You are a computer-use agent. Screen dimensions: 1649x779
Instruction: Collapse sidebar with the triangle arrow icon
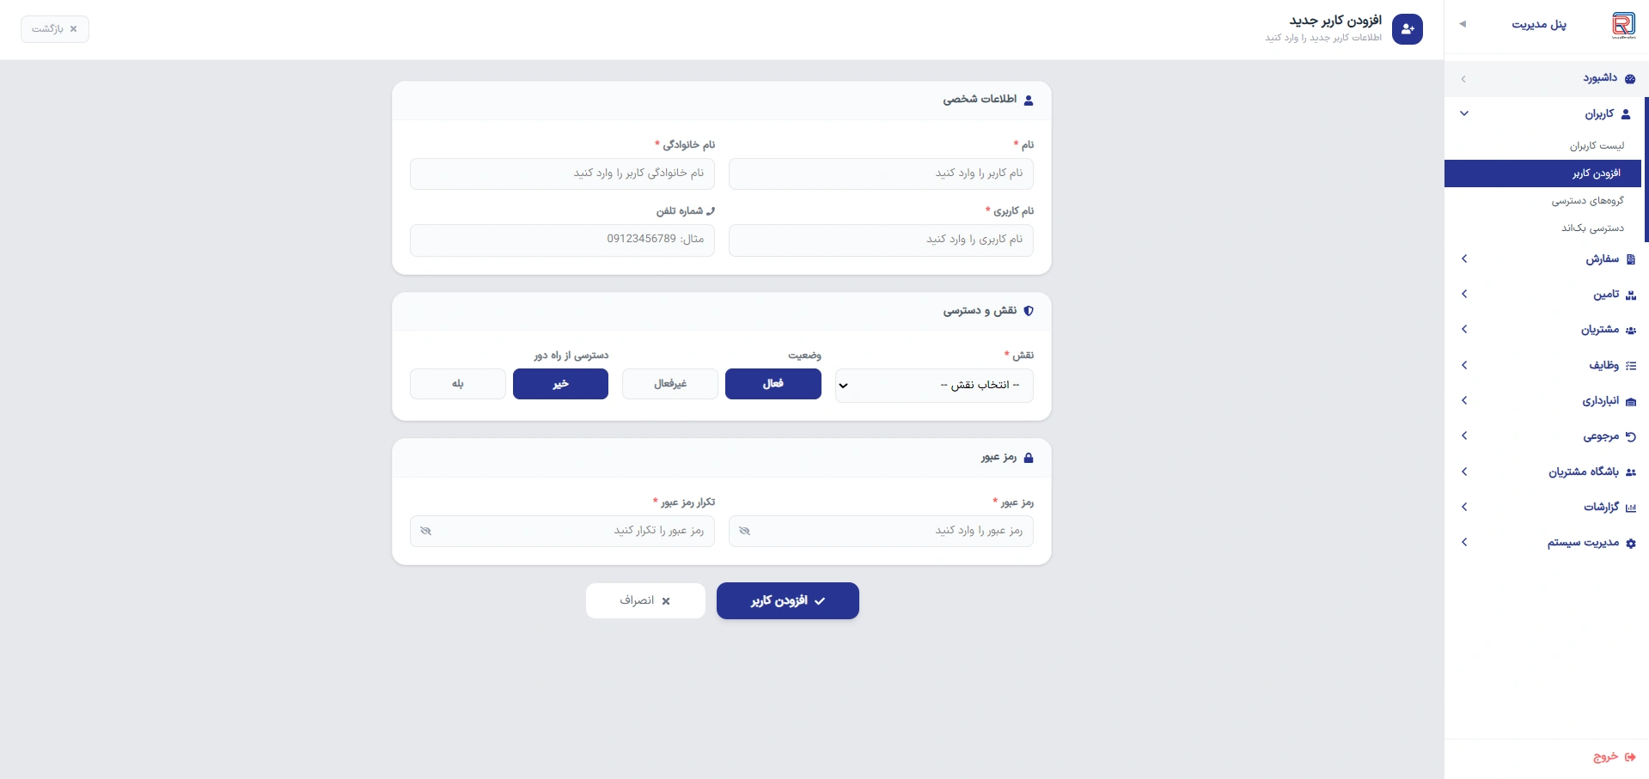tap(1463, 24)
